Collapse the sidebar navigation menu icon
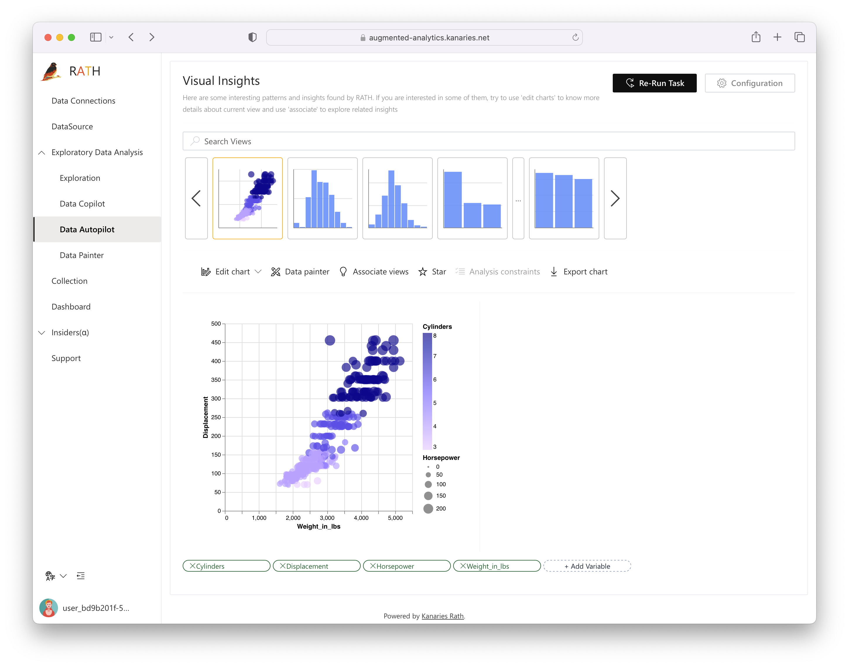 point(81,576)
